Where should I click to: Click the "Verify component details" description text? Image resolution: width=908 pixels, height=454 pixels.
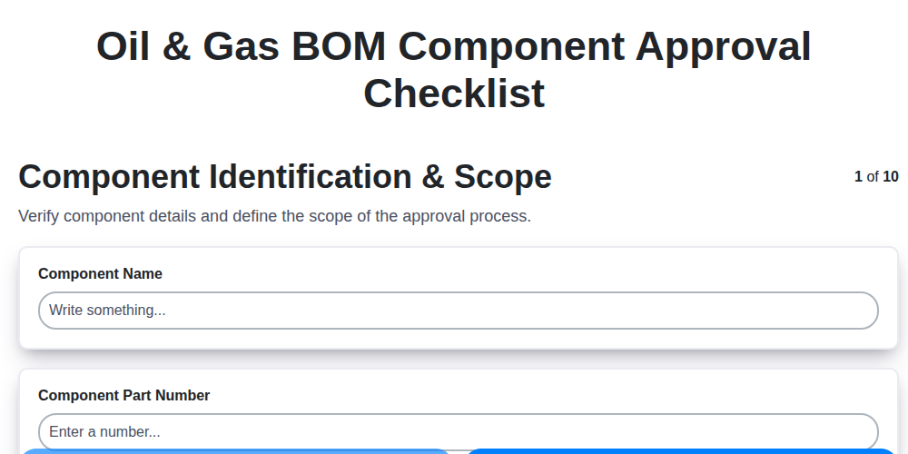click(x=274, y=216)
